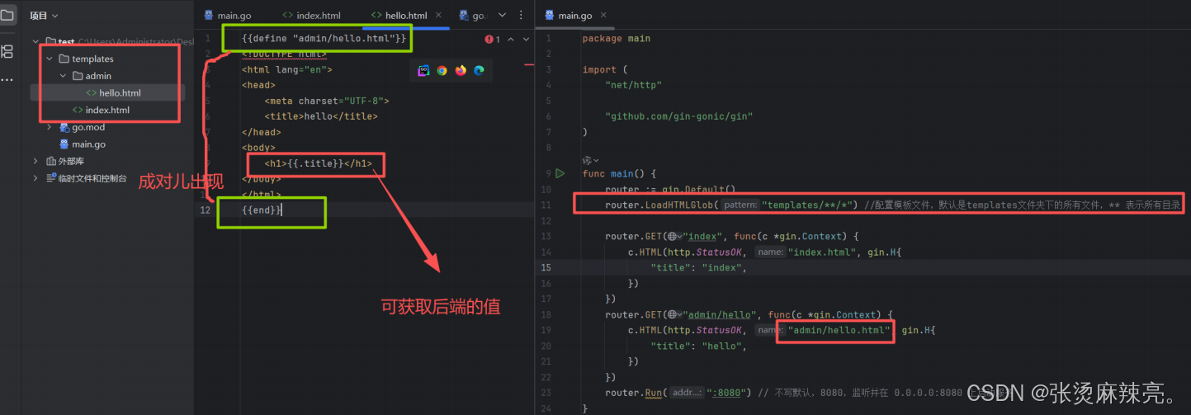The width and height of the screenshot is (1191, 415).
Task: Click line number 15 in main.go gutter
Action: 546,267
